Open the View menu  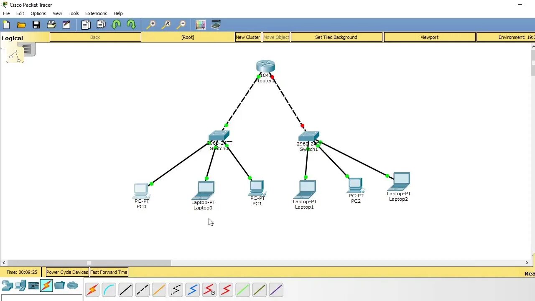pyautogui.click(x=57, y=13)
